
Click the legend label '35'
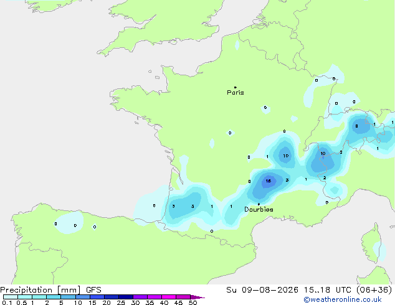click(150, 303)
